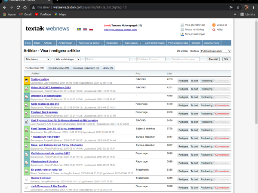
Task: Click the page vertical scrollbar
Action: pos(256,72)
